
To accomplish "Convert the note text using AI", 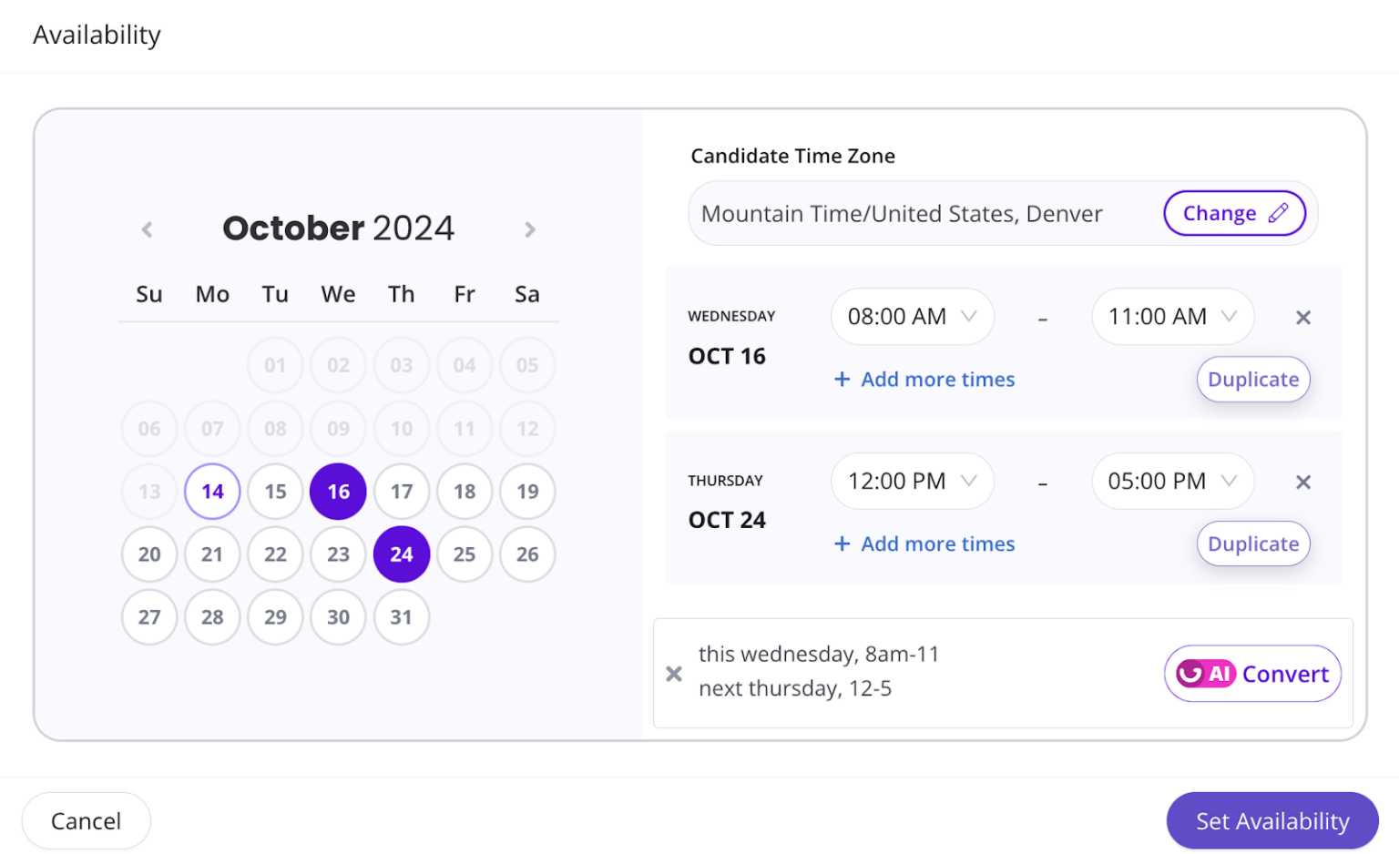I will click(1251, 674).
